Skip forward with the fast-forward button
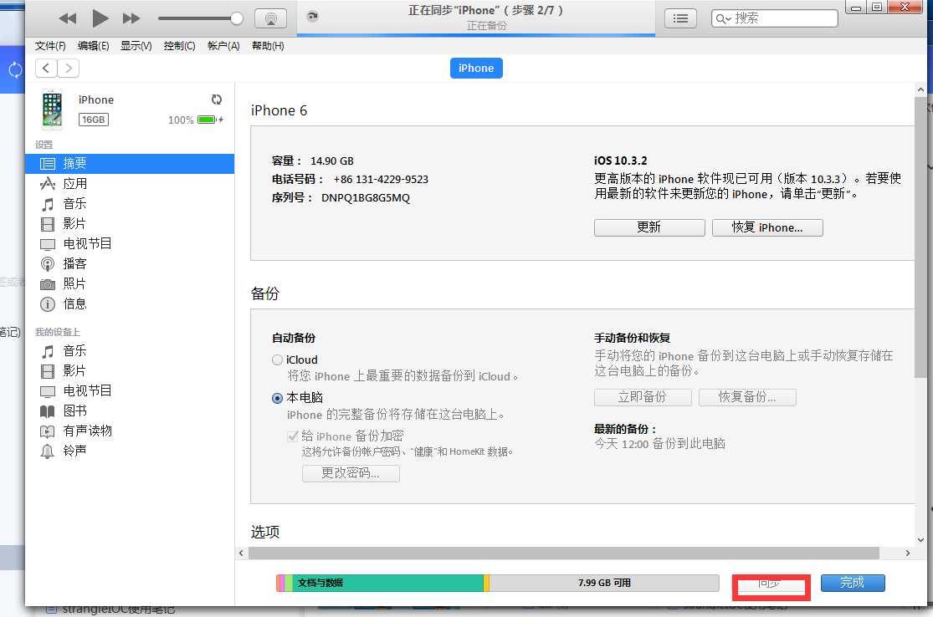Image resolution: width=933 pixels, height=617 pixels. point(131,18)
